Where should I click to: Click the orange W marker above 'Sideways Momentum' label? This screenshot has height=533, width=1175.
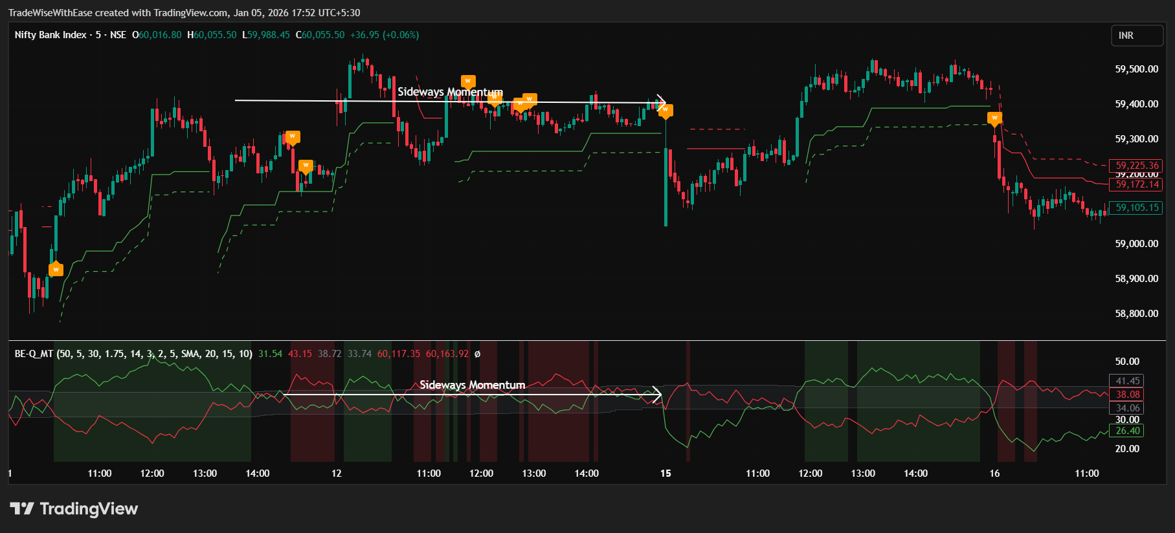click(468, 82)
